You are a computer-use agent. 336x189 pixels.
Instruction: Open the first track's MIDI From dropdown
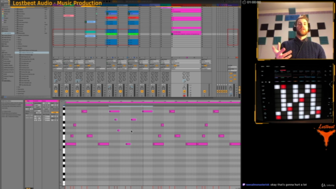pyautogui.click(x=58, y=61)
